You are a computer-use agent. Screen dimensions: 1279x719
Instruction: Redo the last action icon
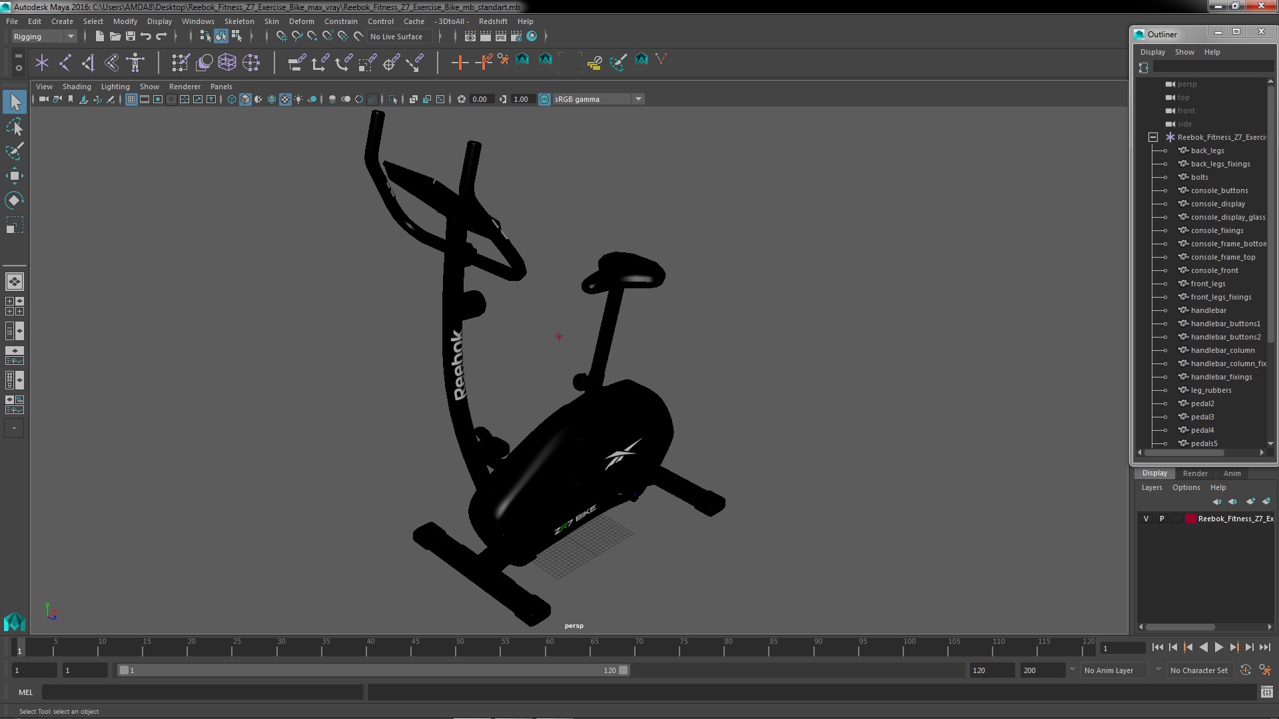coord(161,37)
